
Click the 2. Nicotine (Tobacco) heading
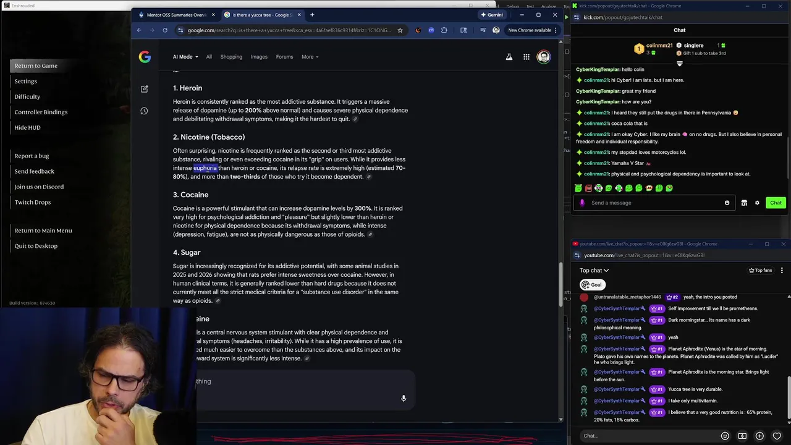209,137
